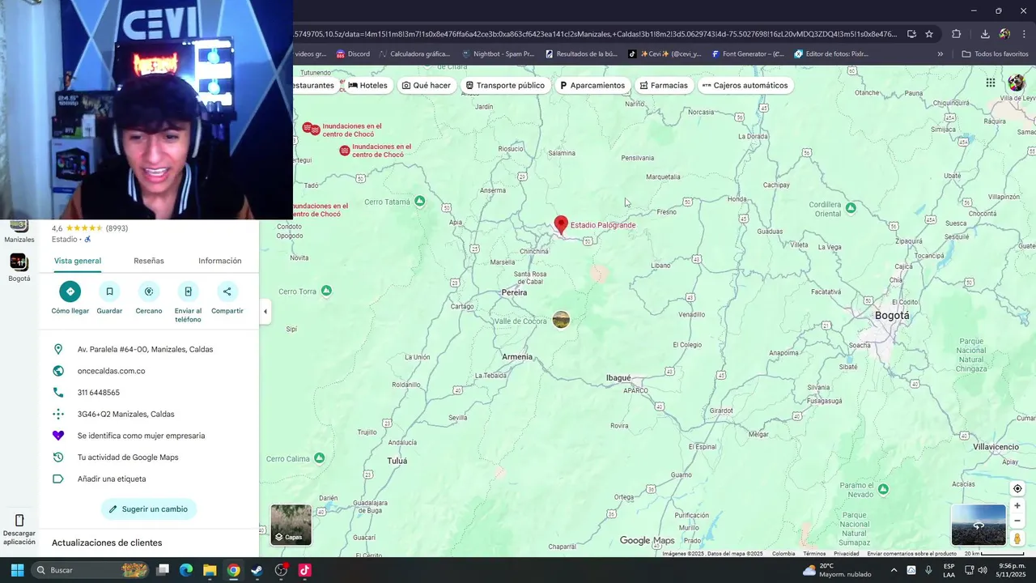The width and height of the screenshot is (1036, 583).
Task: Zoom out on the map
Action: (1017, 521)
